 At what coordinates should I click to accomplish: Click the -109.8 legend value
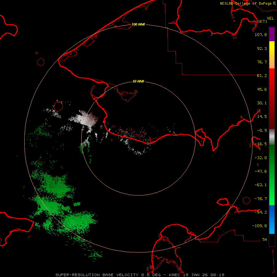(260, 226)
